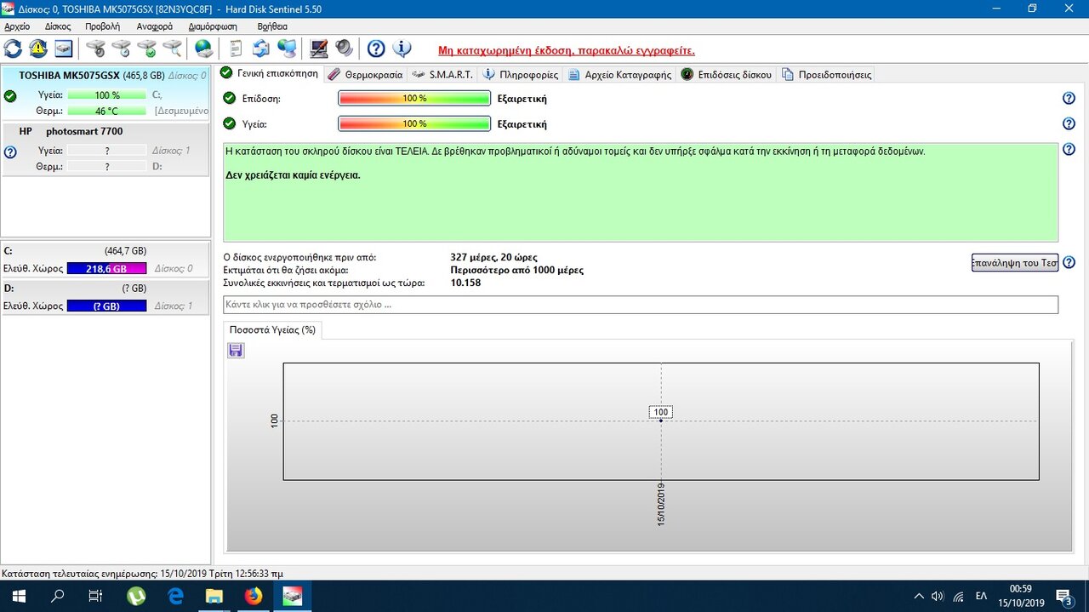Screen dimensions: 1089x612
Task: Switch to the S.M.A.R.T. tab
Action: (442, 74)
